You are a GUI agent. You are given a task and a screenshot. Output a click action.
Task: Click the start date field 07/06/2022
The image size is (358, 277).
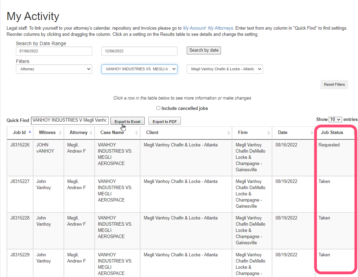pos(54,51)
